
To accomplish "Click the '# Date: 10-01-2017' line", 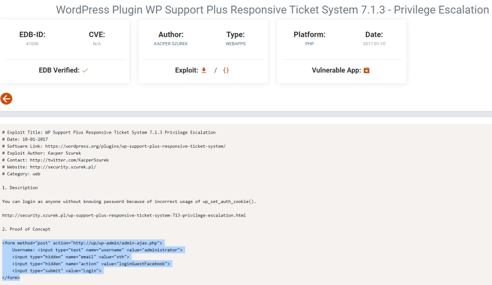I will pyautogui.click(x=25, y=139).
